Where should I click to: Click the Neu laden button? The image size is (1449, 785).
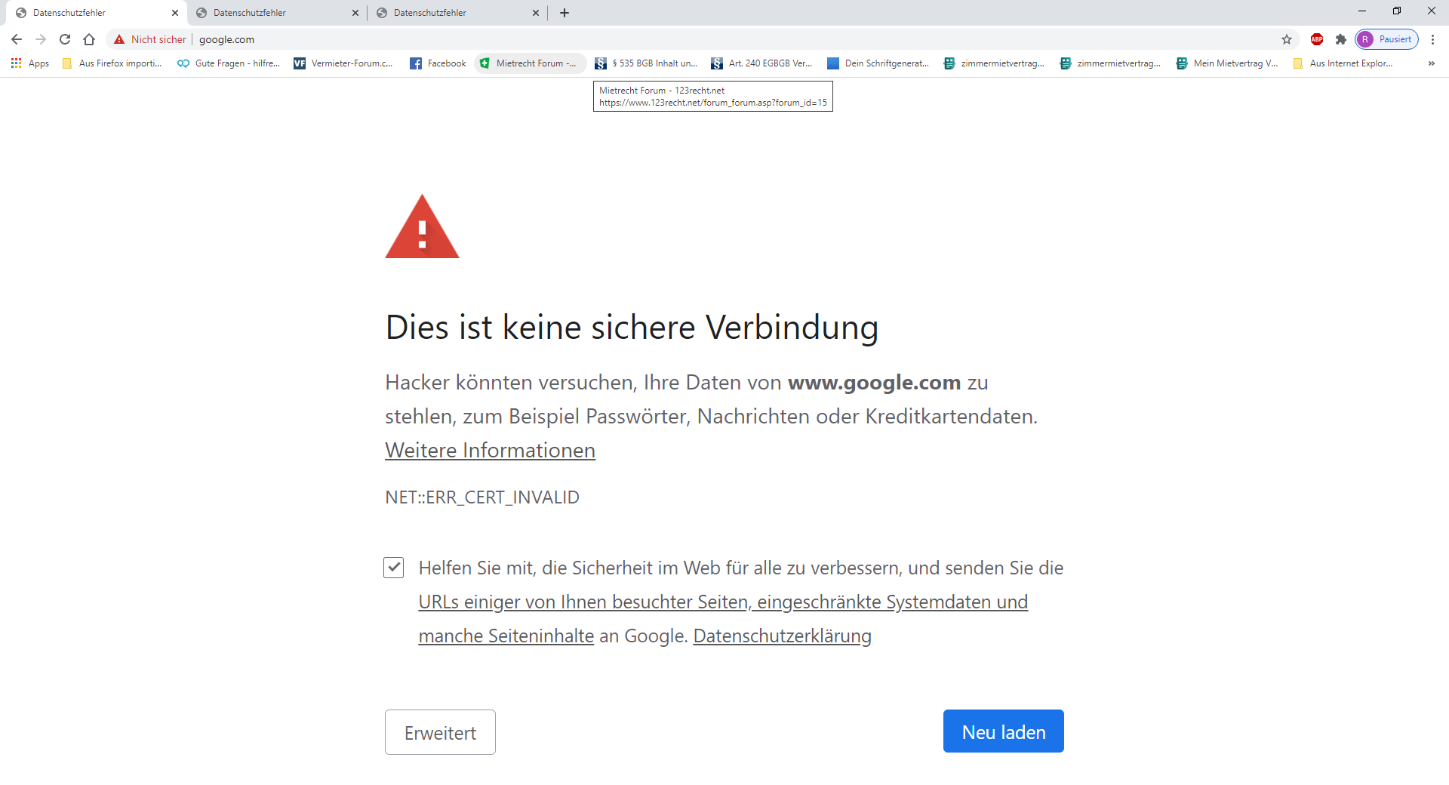click(1004, 731)
